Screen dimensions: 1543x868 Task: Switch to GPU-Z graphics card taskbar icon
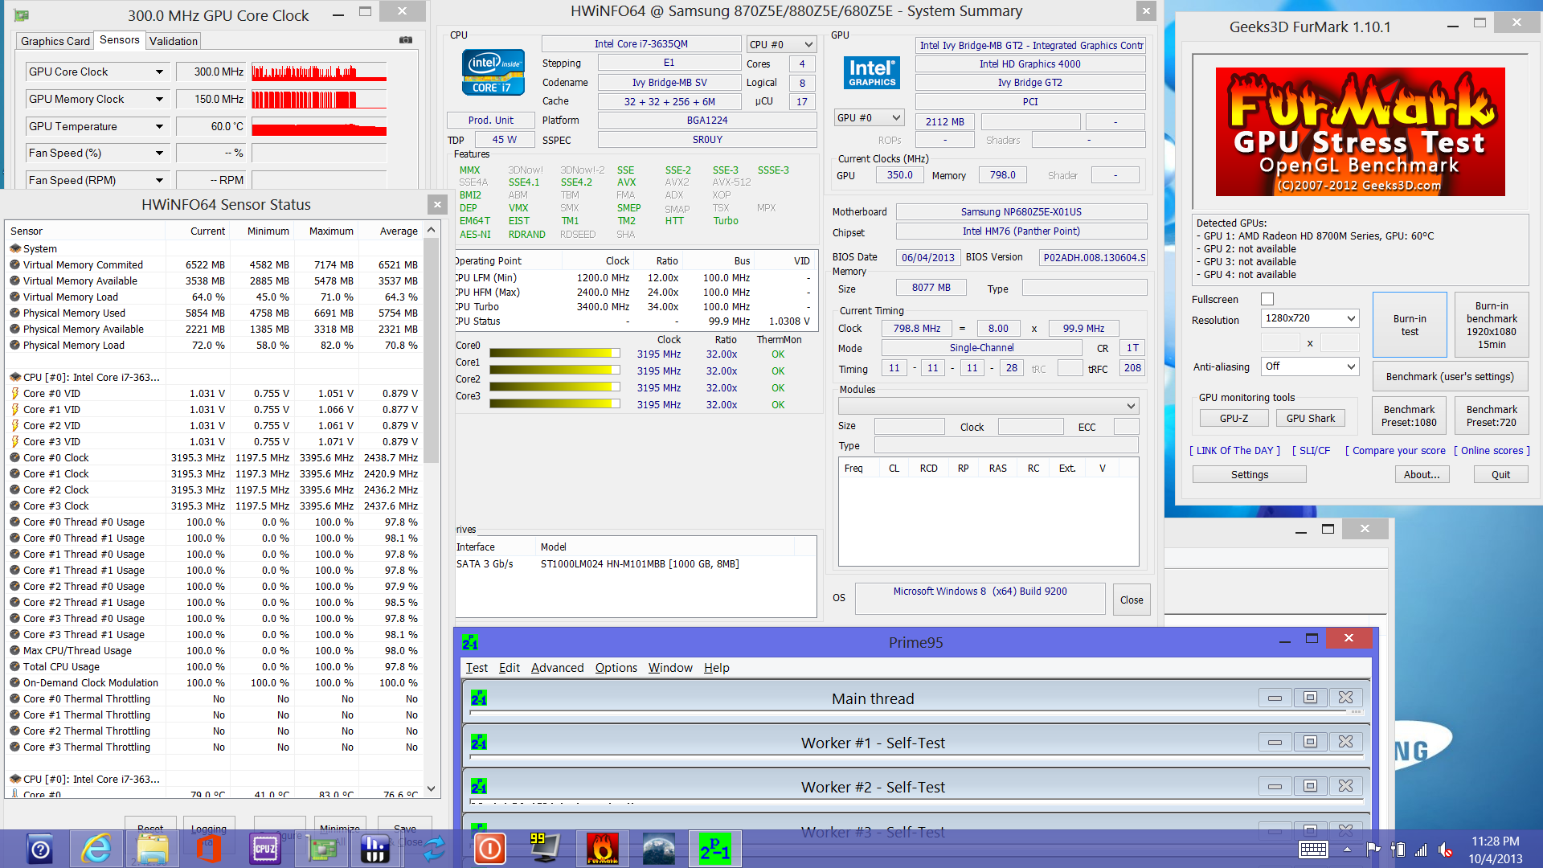point(321,849)
